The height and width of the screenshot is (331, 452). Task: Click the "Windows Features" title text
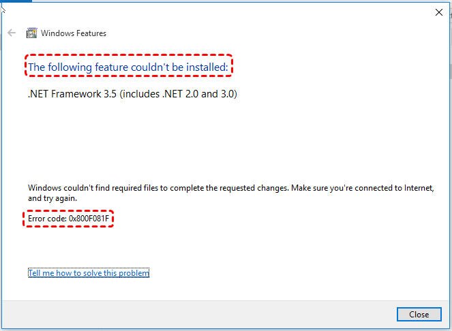coord(74,33)
